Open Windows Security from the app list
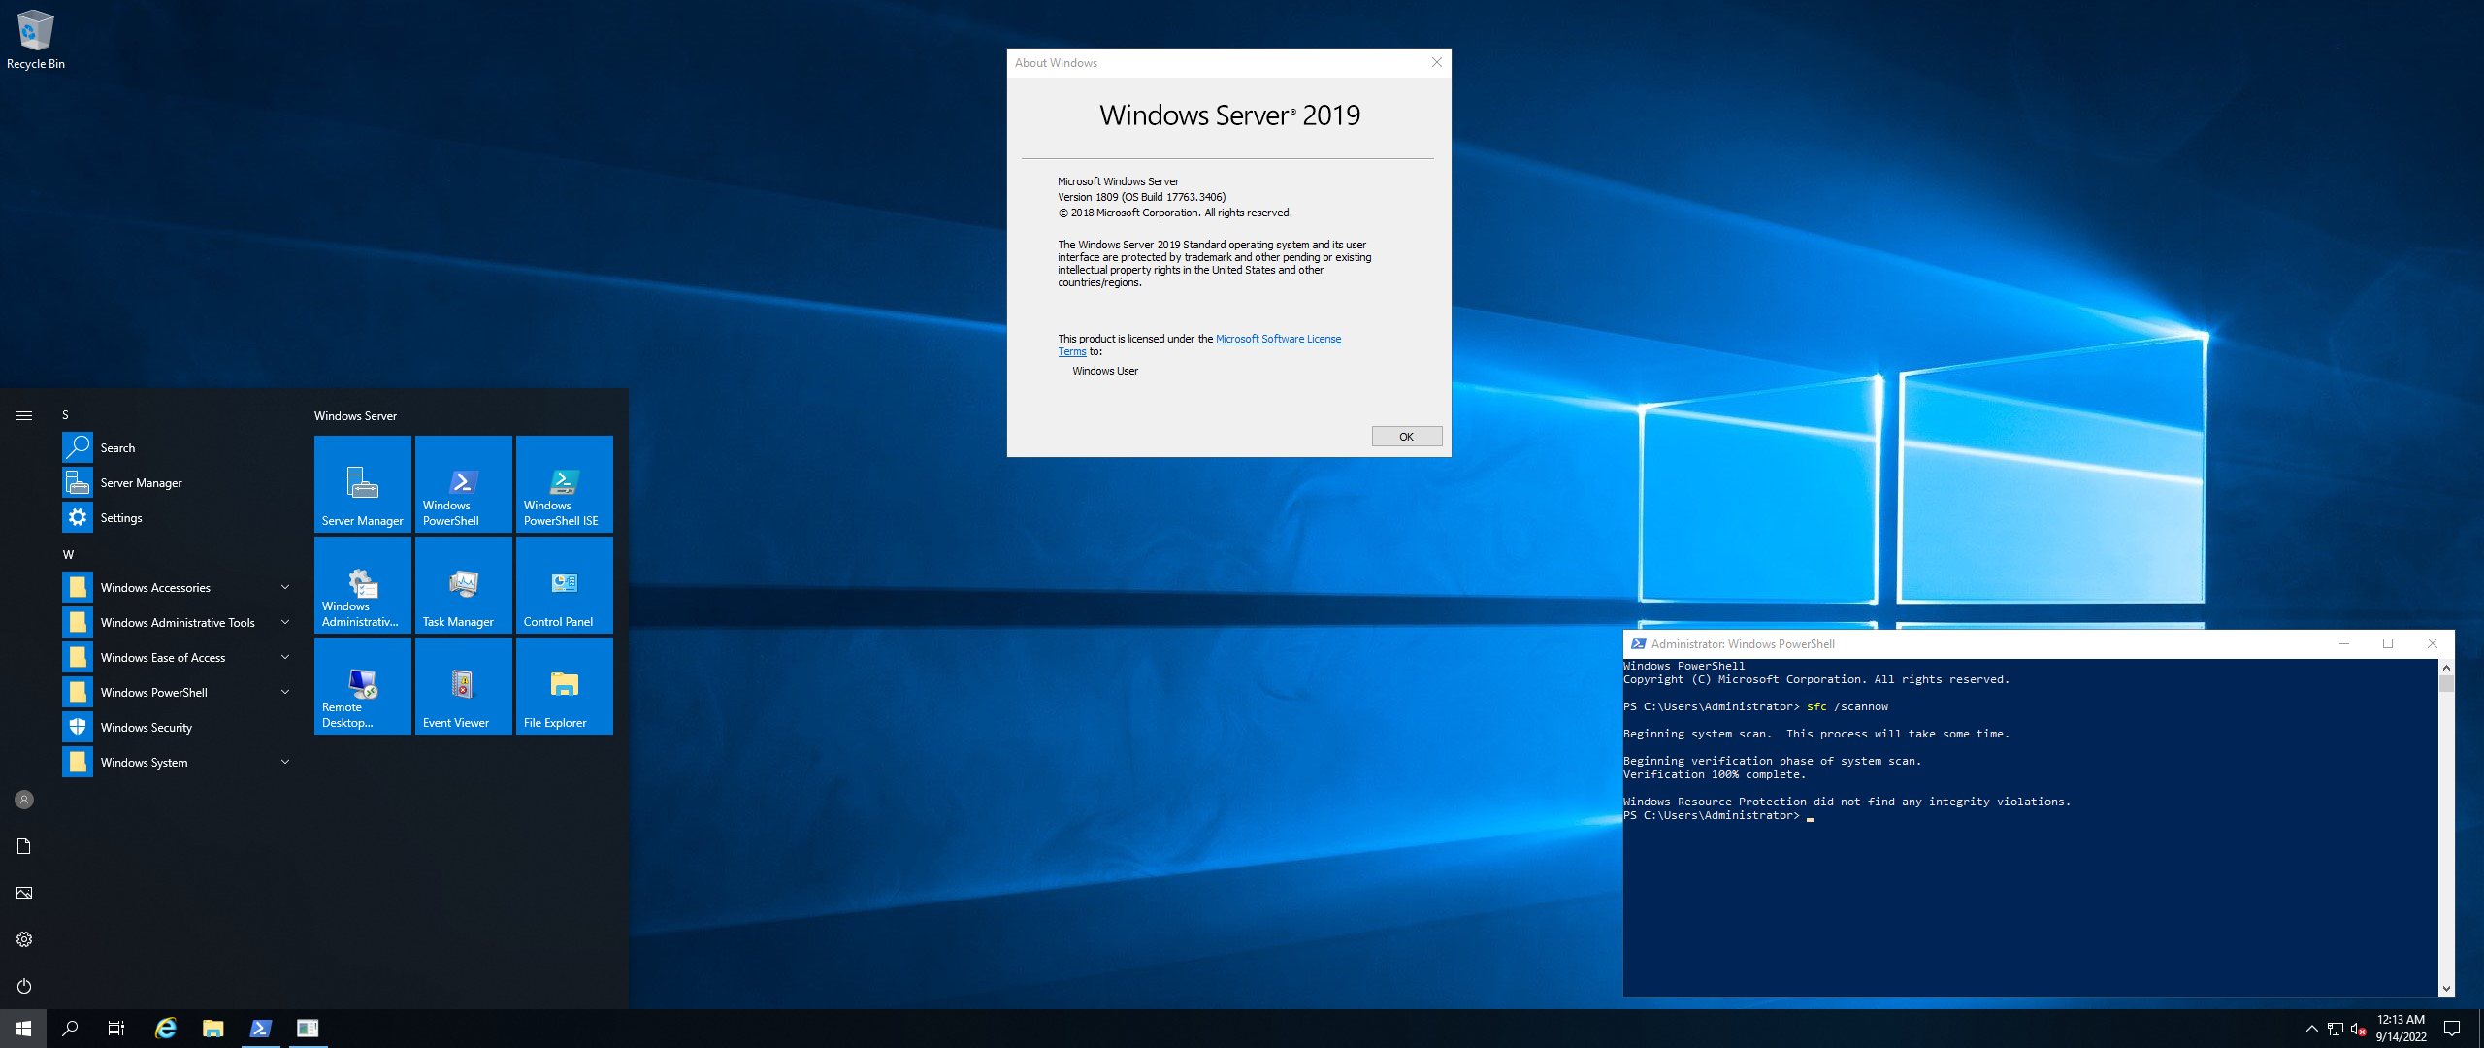This screenshot has width=2484, height=1048. [179, 727]
